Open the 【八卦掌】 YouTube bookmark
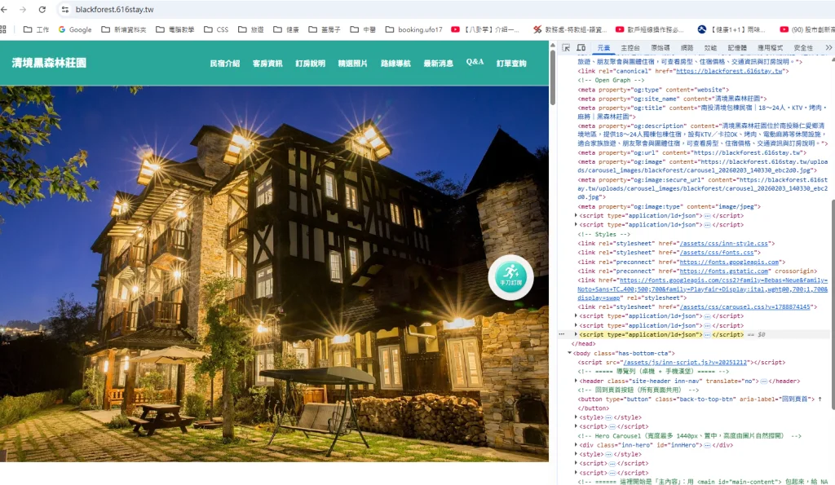 point(485,30)
